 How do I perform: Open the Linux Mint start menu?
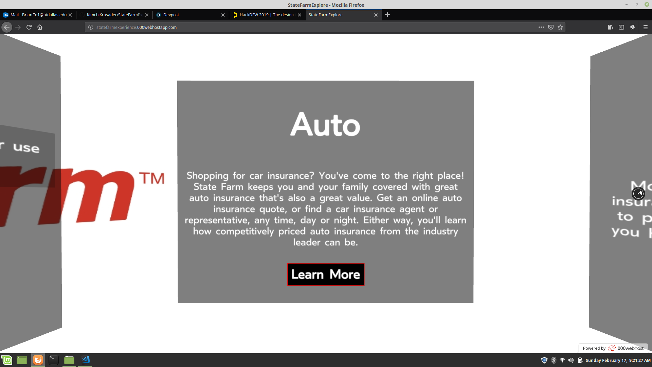click(x=7, y=360)
